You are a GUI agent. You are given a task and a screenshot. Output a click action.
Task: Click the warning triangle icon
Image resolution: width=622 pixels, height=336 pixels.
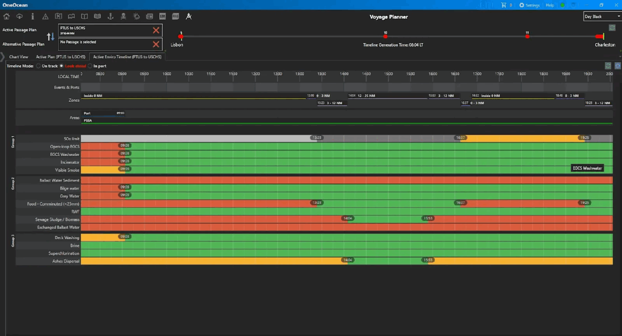pos(45,16)
